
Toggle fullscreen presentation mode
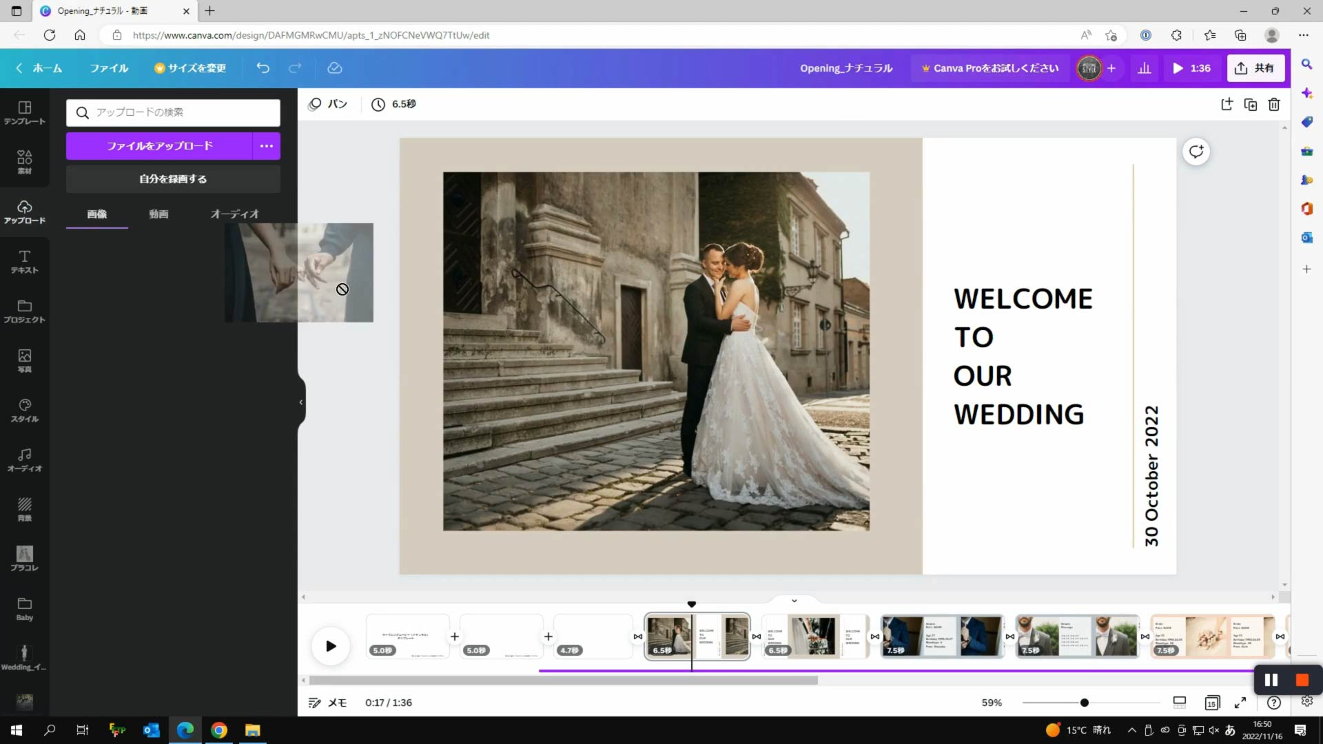pyautogui.click(x=1240, y=703)
